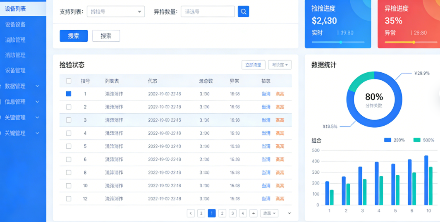Click the 当清 link in row 1
Viewport: 440px width, 222px height.
point(266,94)
